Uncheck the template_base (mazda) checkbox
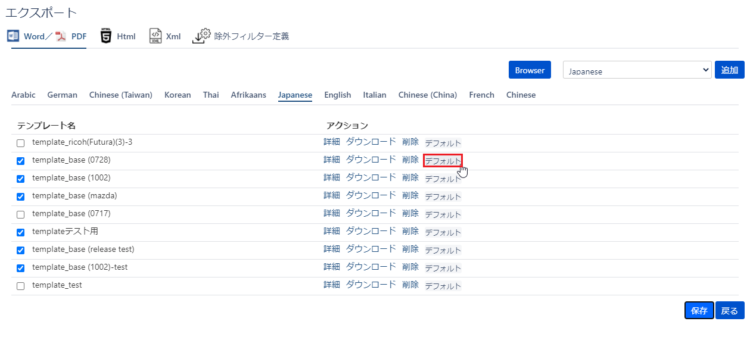This screenshot has height=343, width=750. point(21,197)
